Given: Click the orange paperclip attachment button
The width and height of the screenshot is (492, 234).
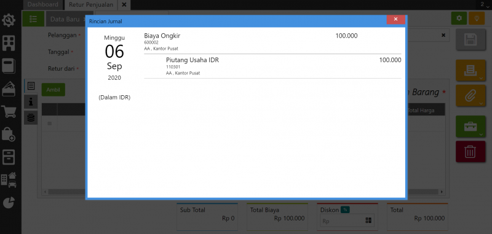Looking at the screenshot, I should [x=470, y=96].
